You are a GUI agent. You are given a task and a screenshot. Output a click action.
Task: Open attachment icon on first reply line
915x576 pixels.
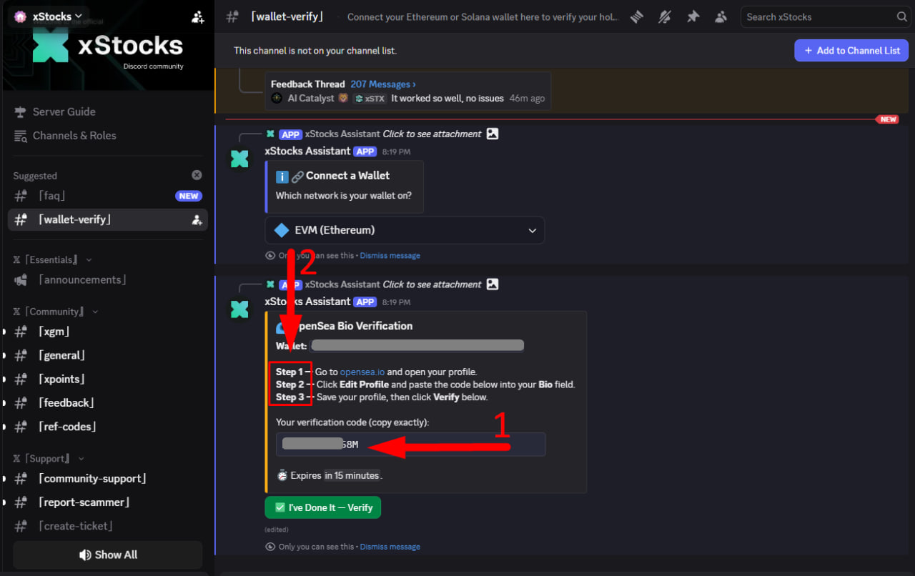click(x=492, y=134)
